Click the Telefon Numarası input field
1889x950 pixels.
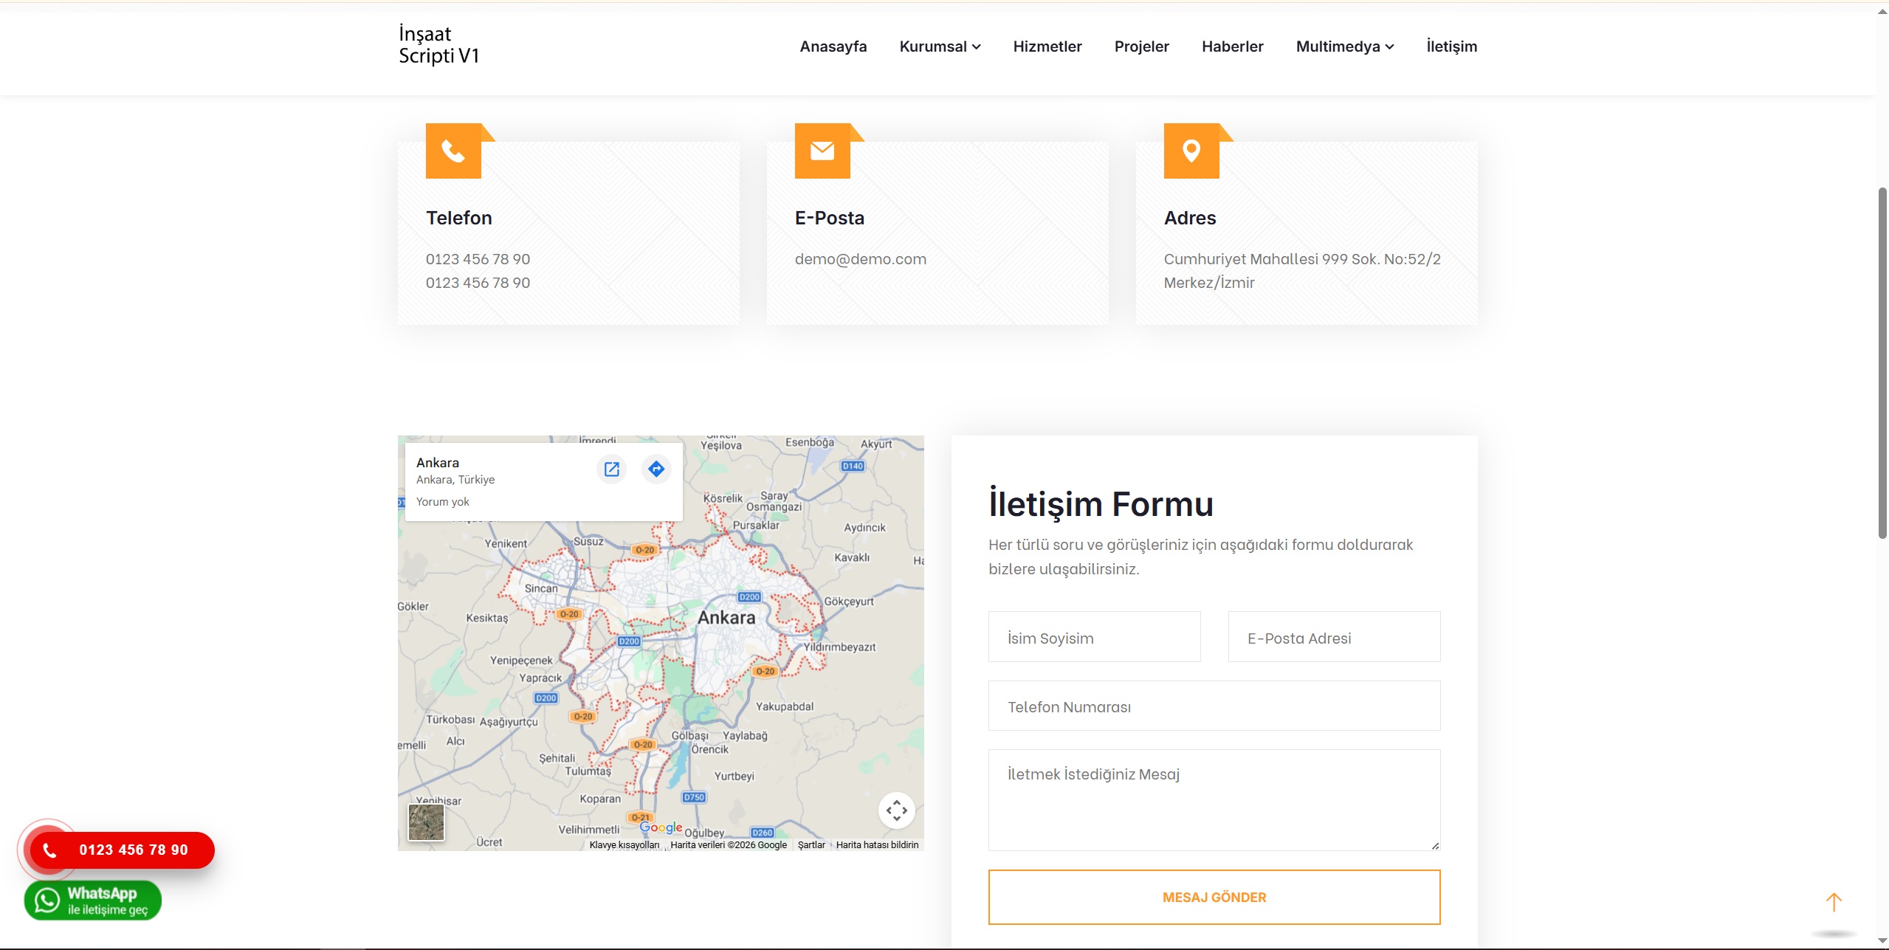1214,706
